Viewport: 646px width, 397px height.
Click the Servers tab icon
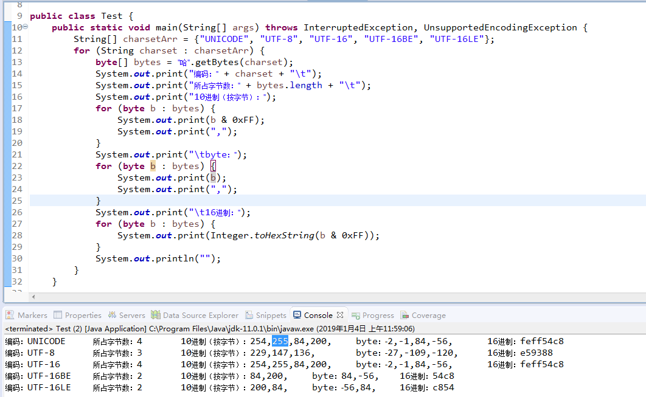112,315
